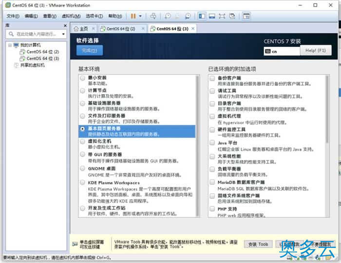This screenshot has height=263, width=341.
Task: Open the 查看(V) menu
Action: [x=50, y=16]
